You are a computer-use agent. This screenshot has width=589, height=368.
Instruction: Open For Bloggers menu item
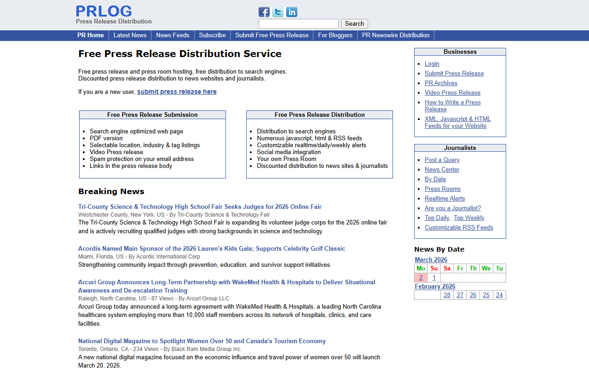pyautogui.click(x=335, y=35)
